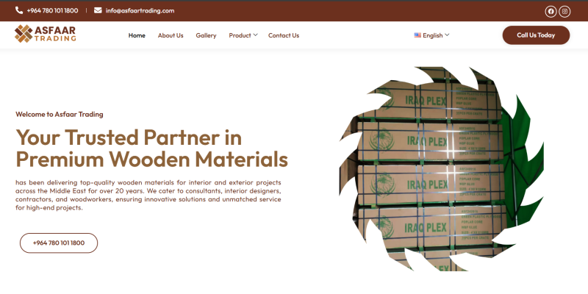Viewport: 588px width, 294px height.
Task: Click the Asfaar Trading logo
Action: [45, 34]
